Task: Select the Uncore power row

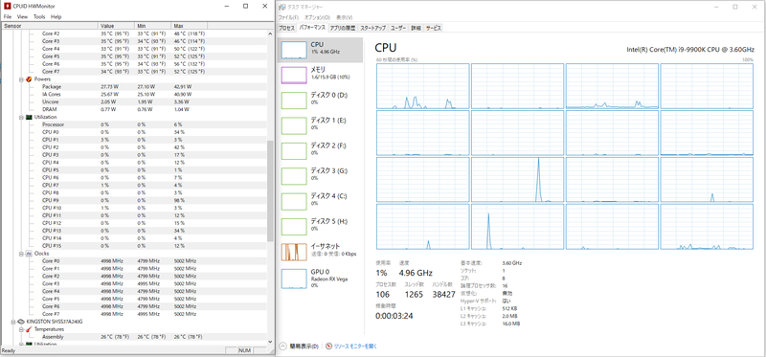Action: [134, 101]
